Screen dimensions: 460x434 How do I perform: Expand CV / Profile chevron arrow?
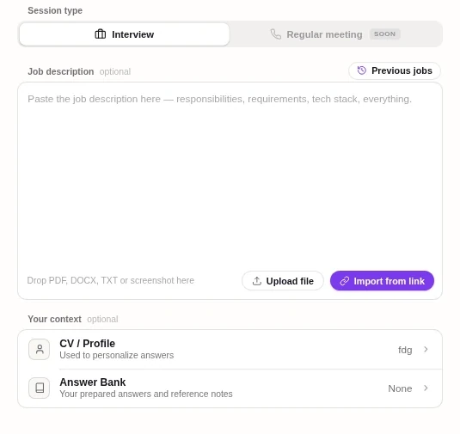coord(426,349)
